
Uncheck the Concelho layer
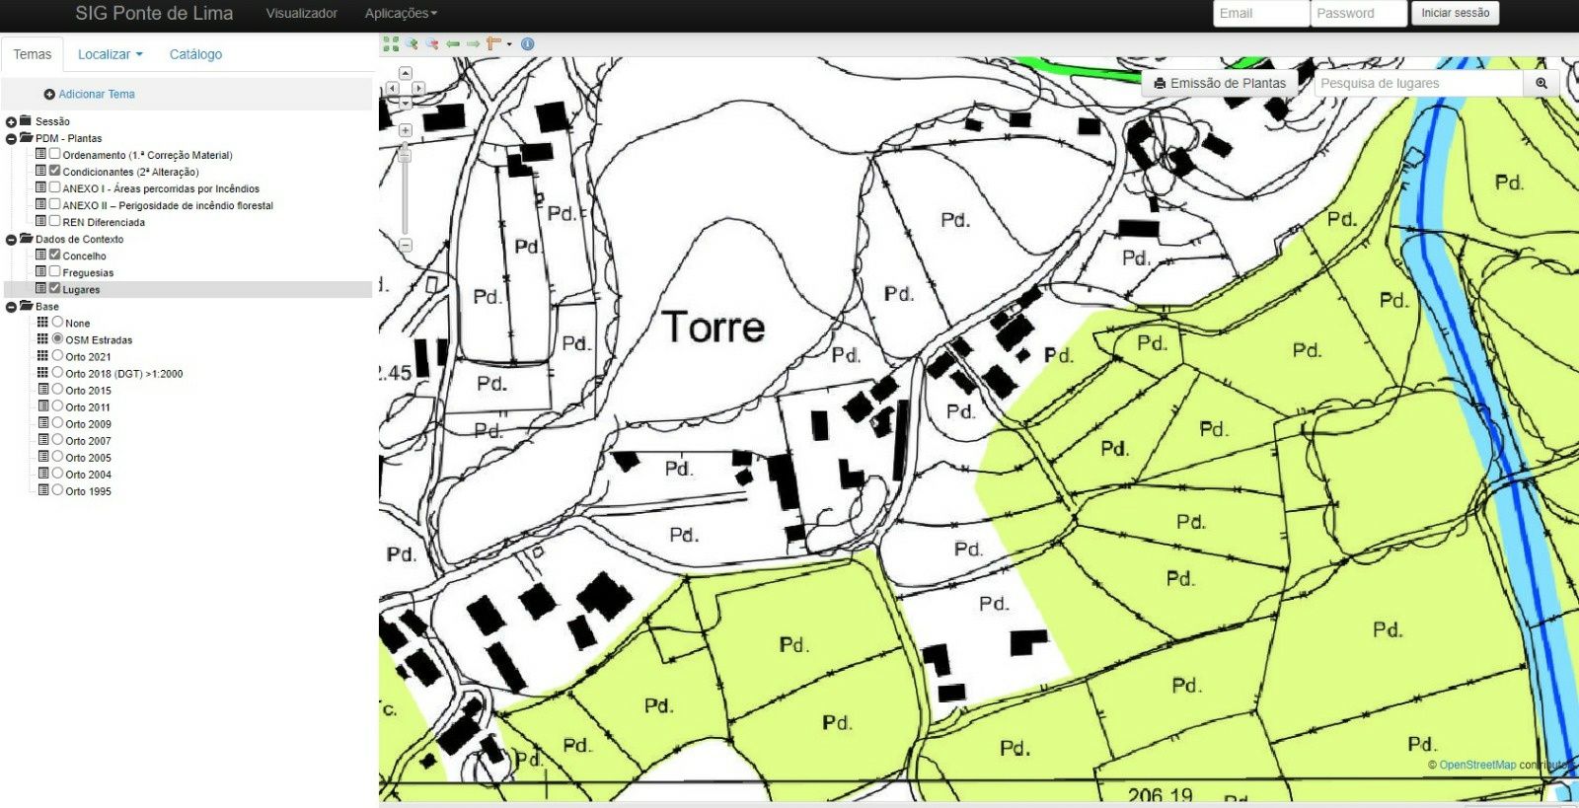point(55,255)
